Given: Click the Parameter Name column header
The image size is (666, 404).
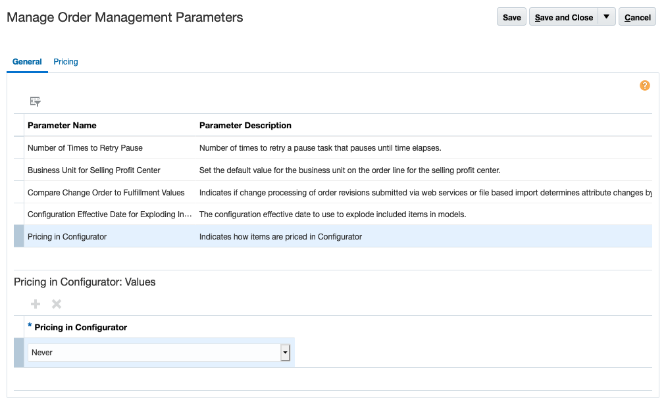Looking at the screenshot, I should [x=61, y=125].
